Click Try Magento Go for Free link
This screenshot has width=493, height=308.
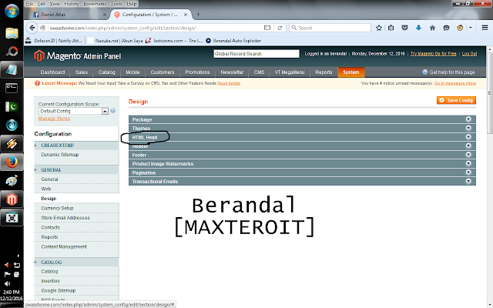[433, 54]
